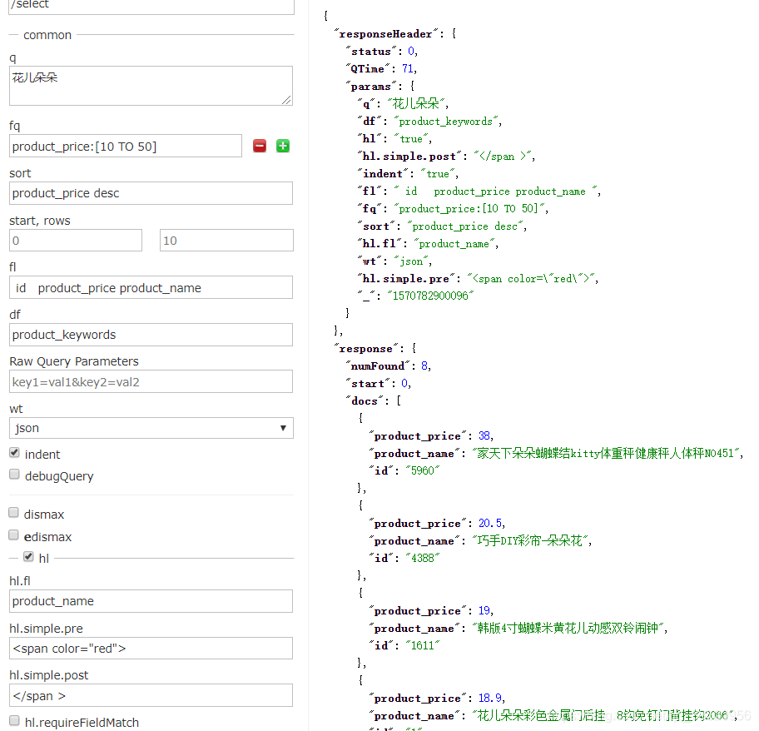Click the rows count field
759x731 pixels.
pos(226,241)
